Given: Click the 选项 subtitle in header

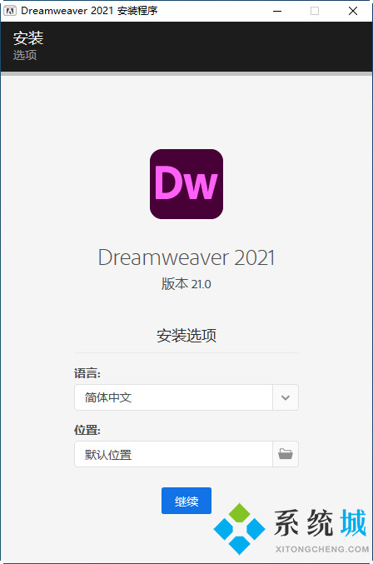Looking at the screenshot, I should coord(25,55).
